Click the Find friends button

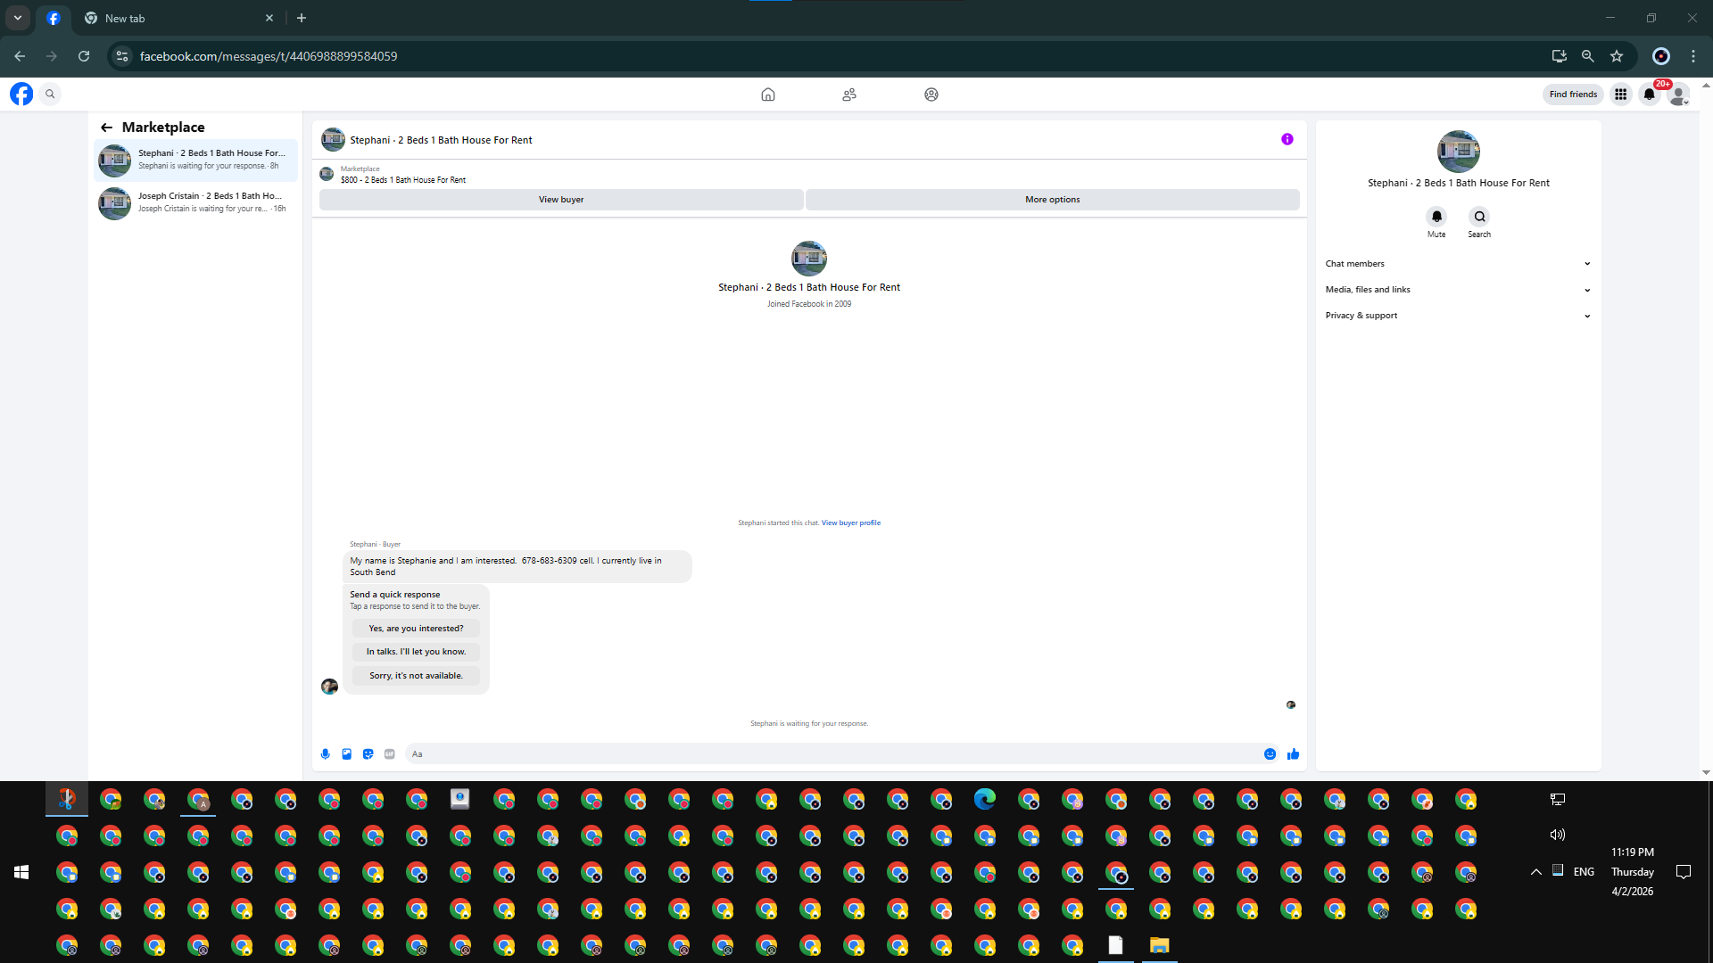coord(1573,95)
